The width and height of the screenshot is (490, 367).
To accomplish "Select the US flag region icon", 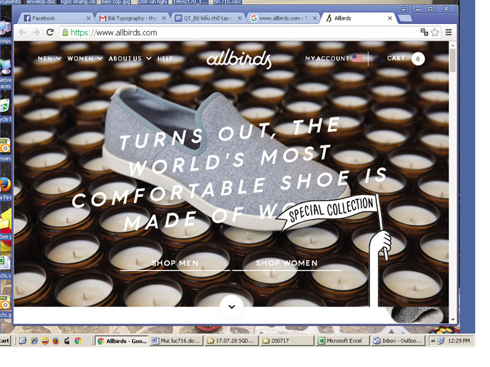I will tap(357, 59).
